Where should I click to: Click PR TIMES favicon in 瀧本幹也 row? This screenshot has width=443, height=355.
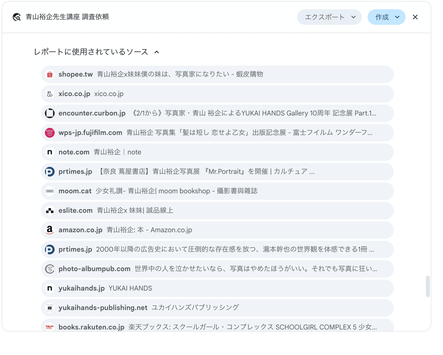tap(49, 249)
